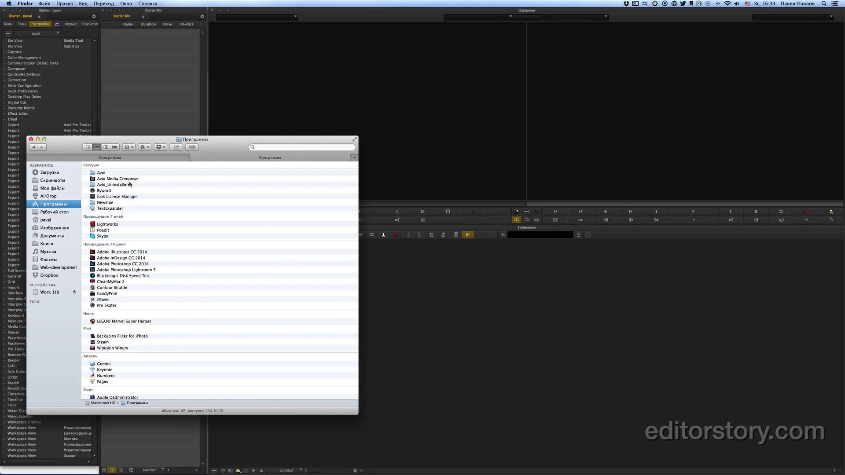Switch Finder to column view
Screen dimensions: 845x475
[x=106, y=147]
